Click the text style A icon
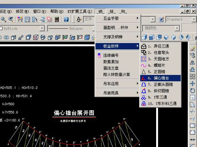The image size is (197, 147). [x=79, y=19]
